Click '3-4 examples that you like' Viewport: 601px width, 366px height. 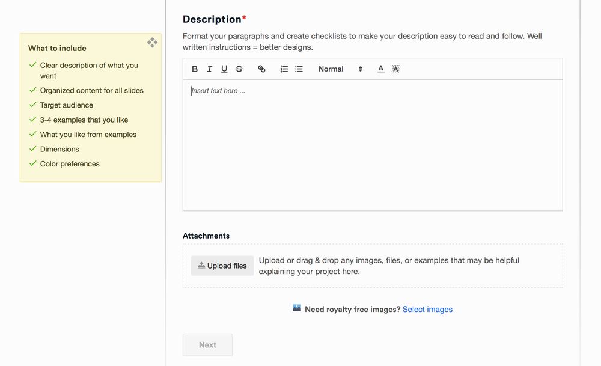[x=84, y=120]
